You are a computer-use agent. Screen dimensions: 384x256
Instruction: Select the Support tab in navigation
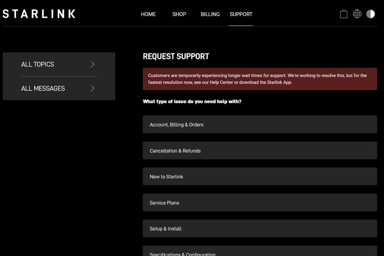point(241,14)
